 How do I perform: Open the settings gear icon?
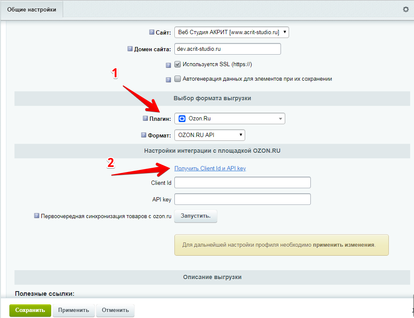click(405, 9)
